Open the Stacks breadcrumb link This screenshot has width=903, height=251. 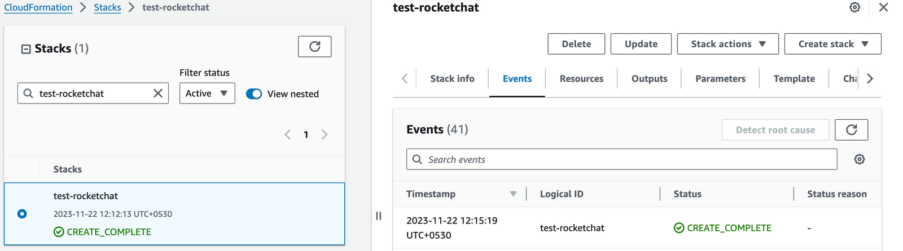pyautogui.click(x=107, y=7)
